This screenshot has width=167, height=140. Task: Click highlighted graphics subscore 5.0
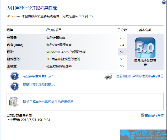[x=122, y=52]
